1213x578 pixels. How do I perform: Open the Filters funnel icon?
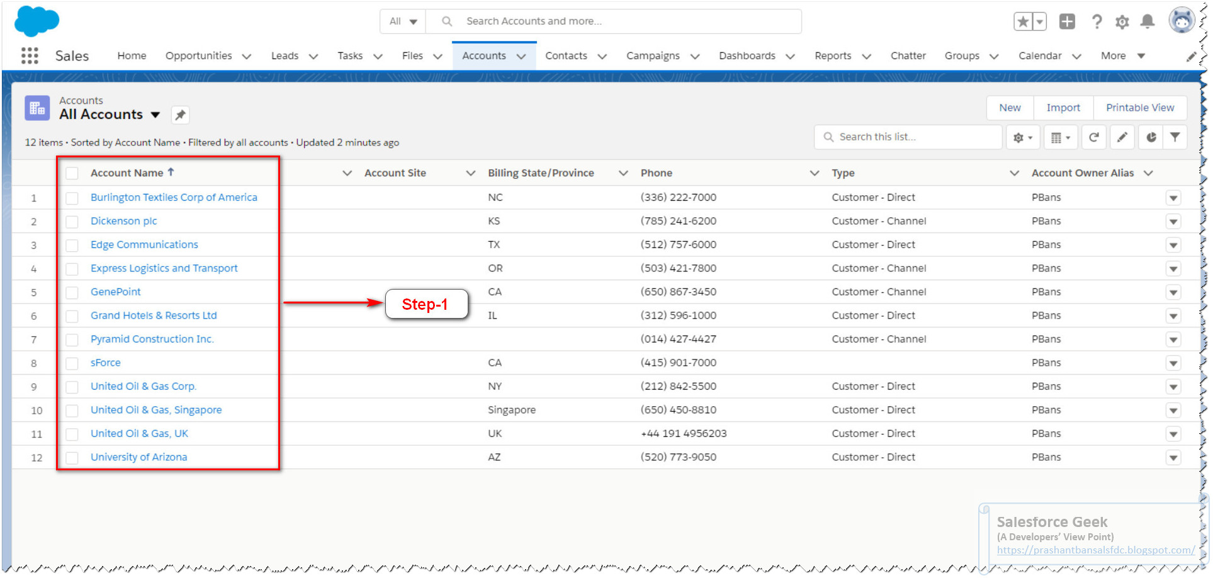point(1175,137)
